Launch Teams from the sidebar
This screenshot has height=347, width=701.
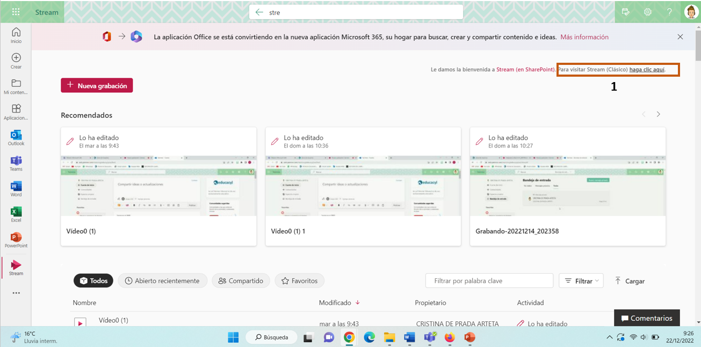[x=16, y=164]
